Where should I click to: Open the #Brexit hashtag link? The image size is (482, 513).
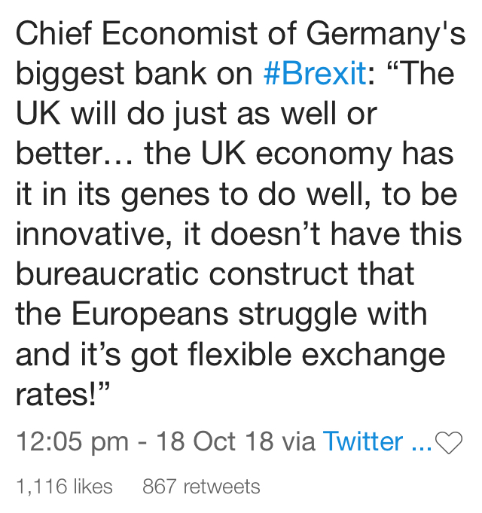(315, 73)
